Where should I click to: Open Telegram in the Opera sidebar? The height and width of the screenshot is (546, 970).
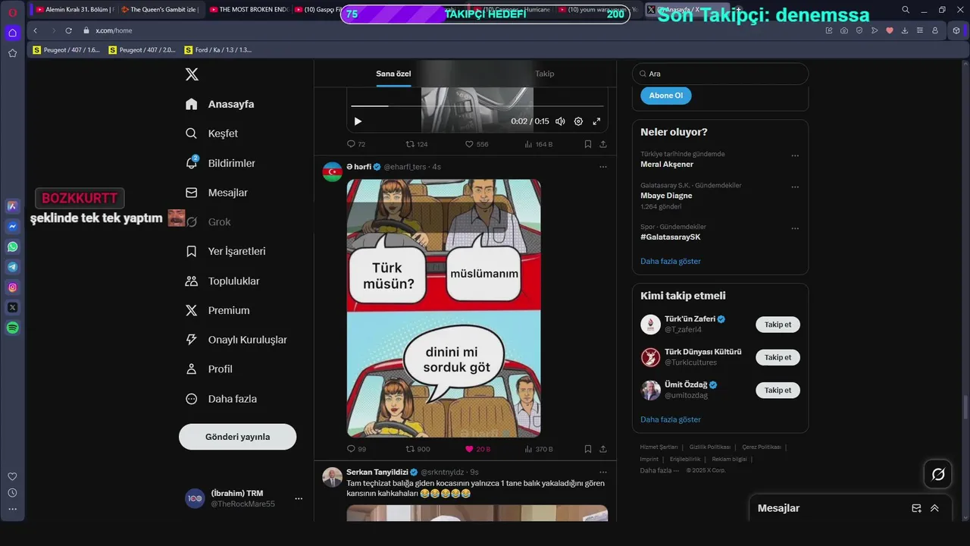tap(13, 267)
